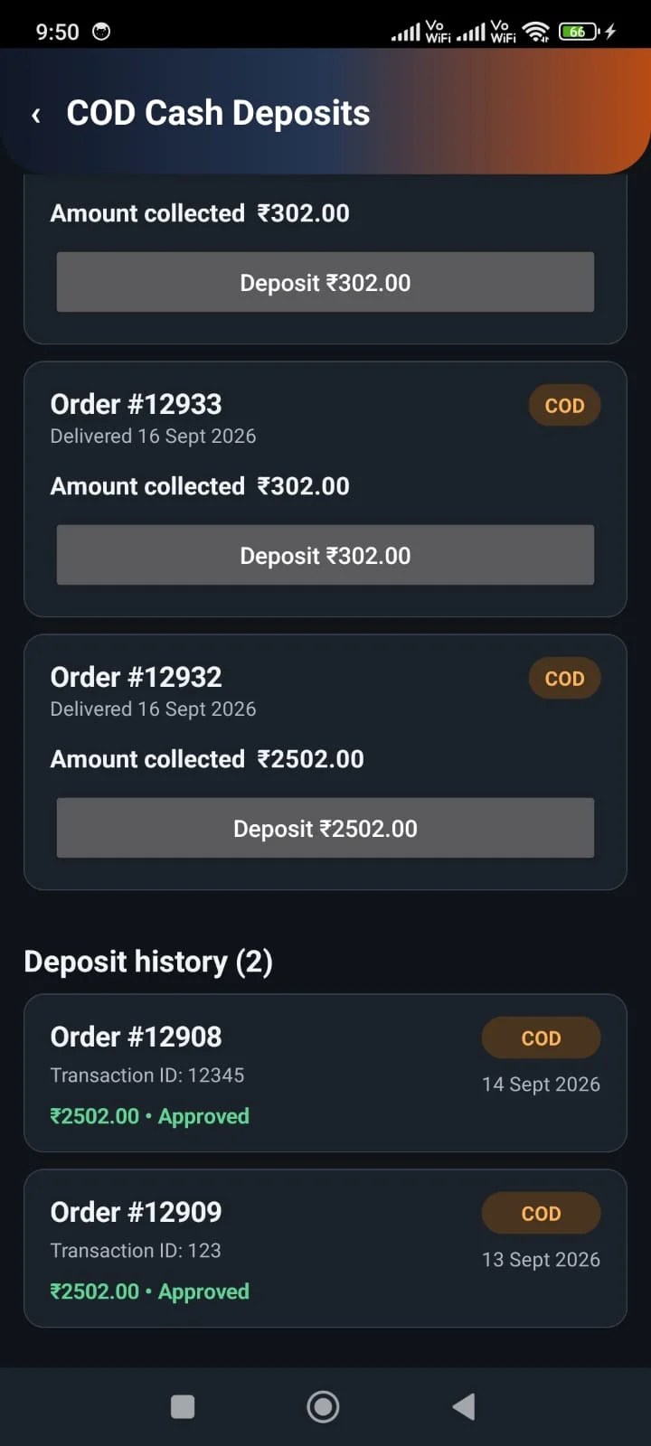Tap the Deposit history (2) heading

coord(148,962)
